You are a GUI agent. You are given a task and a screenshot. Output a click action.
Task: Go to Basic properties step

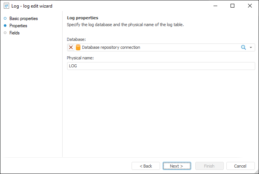(x=24, y=19)
